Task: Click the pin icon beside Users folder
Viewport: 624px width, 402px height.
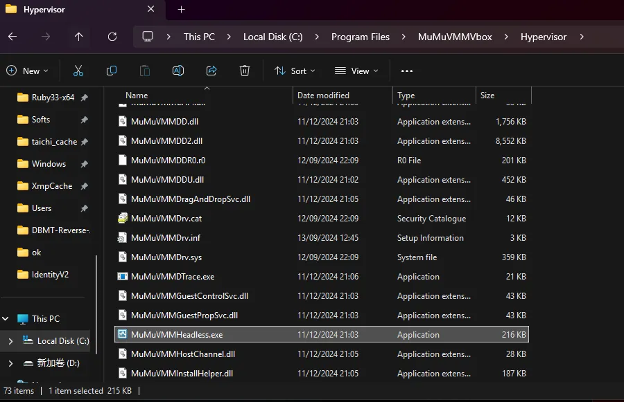Action: (x=85, y=208)
